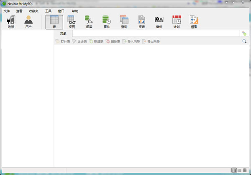
Task: Launch the 导出向导 export wizard
Action: tap(151, 42)
